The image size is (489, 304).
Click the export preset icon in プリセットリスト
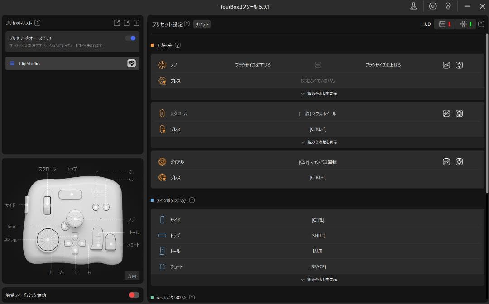[117, 23]
